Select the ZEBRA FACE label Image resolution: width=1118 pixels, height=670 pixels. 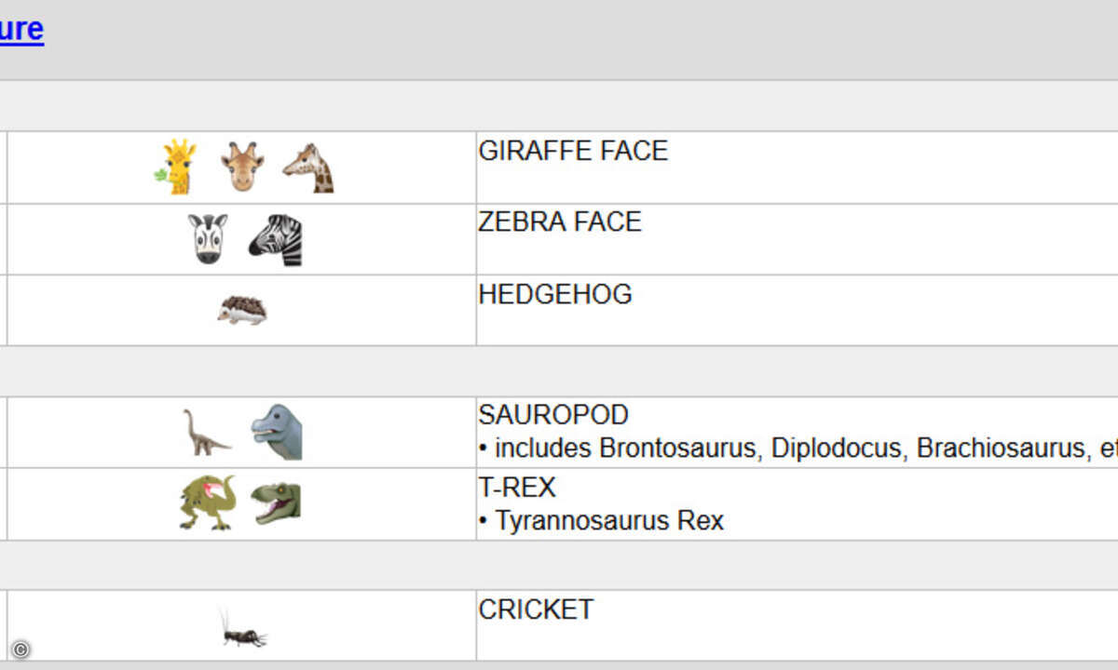pos(560,221)
